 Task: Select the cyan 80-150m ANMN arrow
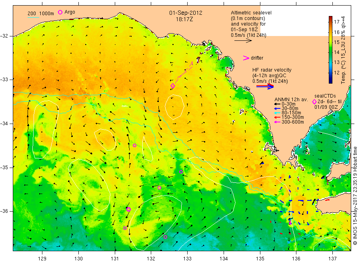pos(277,113)
